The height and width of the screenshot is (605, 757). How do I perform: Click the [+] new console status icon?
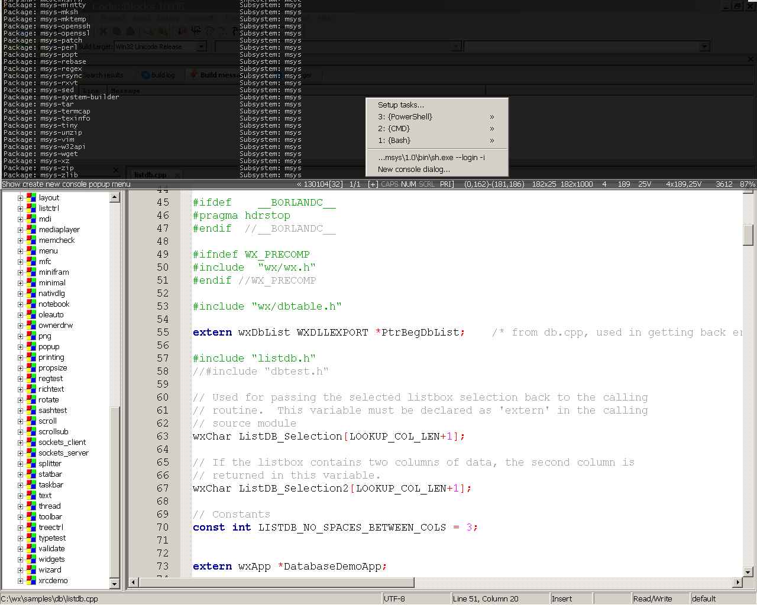[x=373, y=184]
